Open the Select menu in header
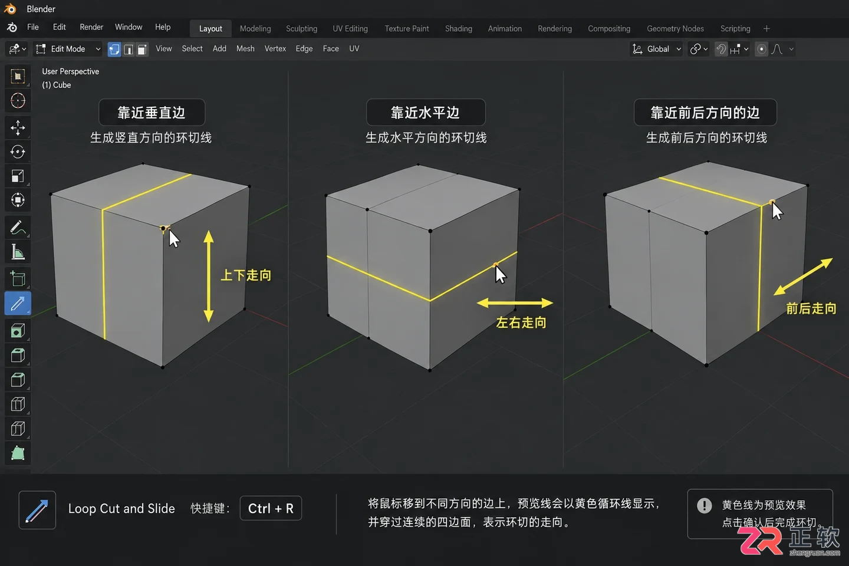The height and width of the screenshot is (566, 849). point(192,48)
